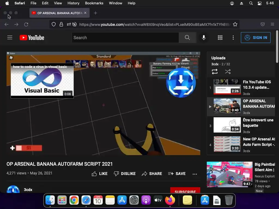Screen dimensions: 279x209
Task: Open the tracking protection shield icon
Action: coord(54,24)
